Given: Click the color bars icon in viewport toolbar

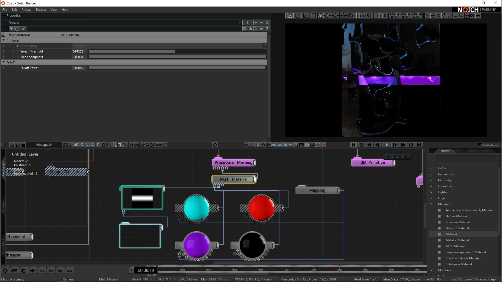Looking at the screenshot, I should point(257,145).
